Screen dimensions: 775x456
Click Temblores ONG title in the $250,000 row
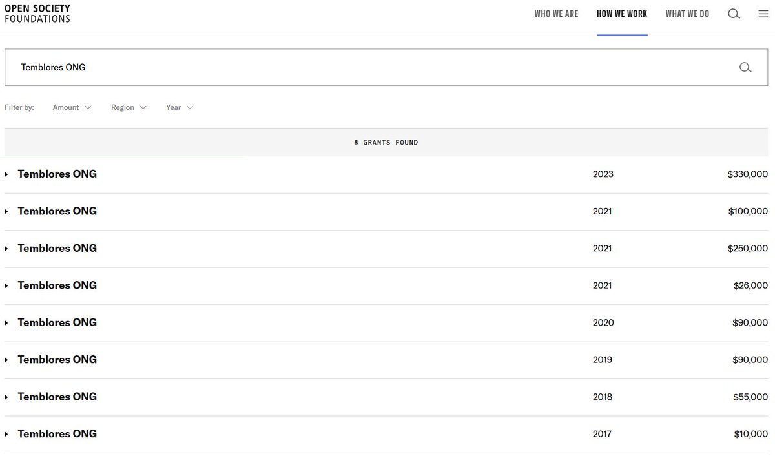point(57,248)
